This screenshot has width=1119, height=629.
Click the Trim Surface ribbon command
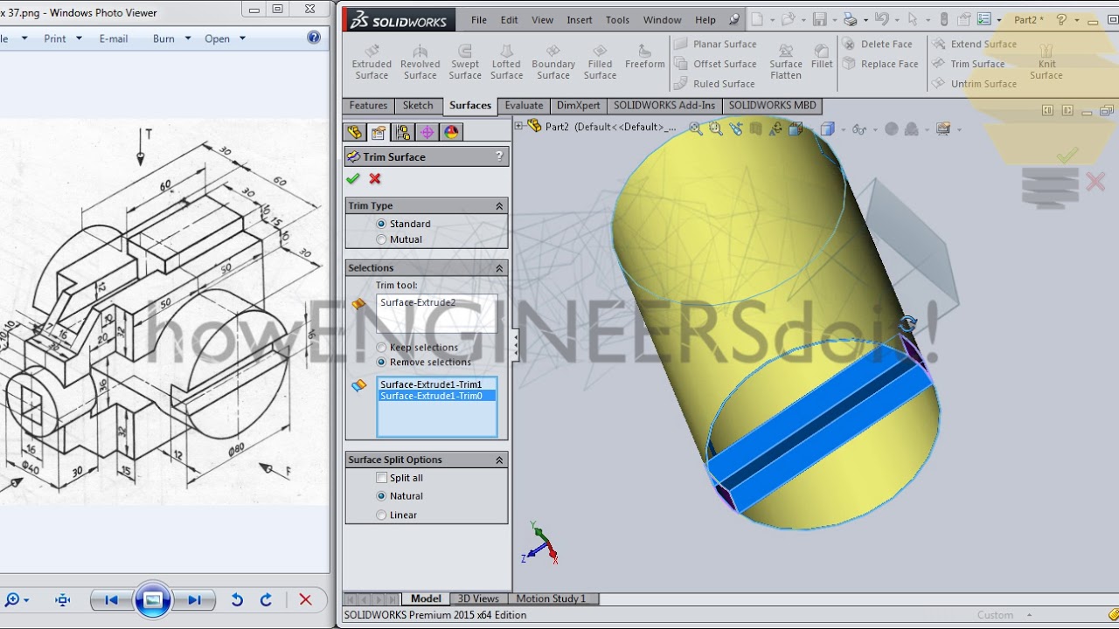point(968,64)
